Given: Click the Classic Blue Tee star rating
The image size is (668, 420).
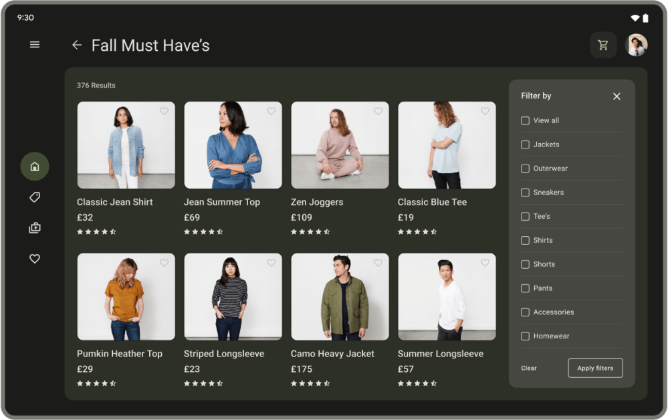Looking at the screenshot, I should [417, 232].
